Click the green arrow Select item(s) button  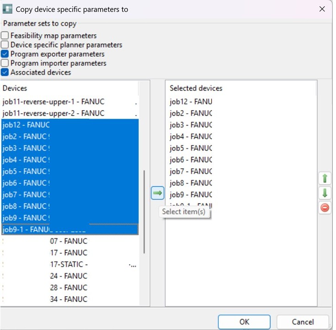click(x=157, y=193)
